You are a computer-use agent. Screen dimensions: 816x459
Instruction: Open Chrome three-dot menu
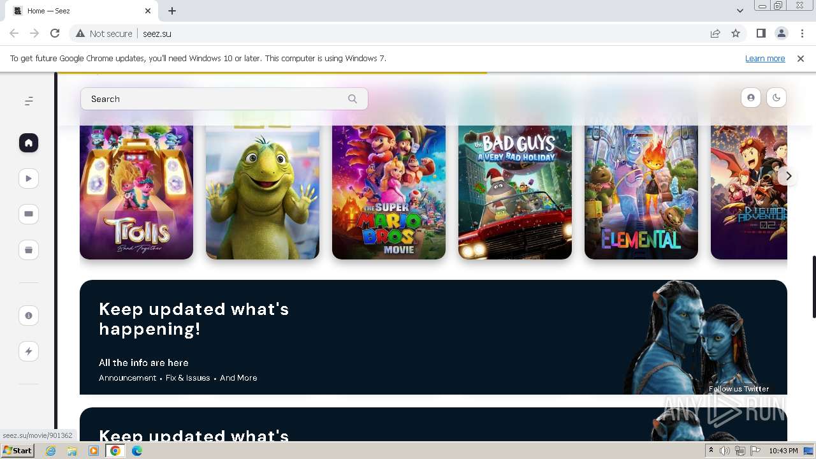coord(802,34)
